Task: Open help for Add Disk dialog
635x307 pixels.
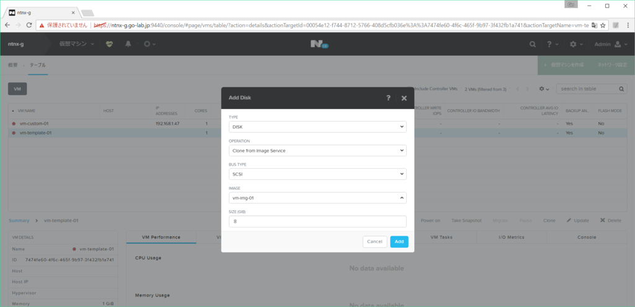Action: click(388, 98)
